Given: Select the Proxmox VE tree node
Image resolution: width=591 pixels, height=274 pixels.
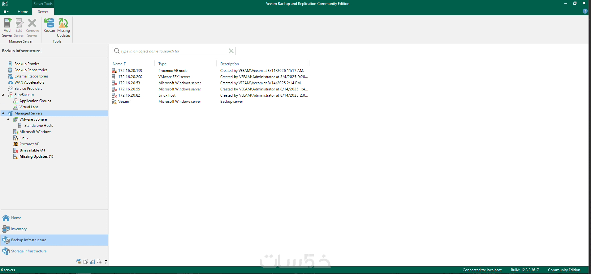Looking at the screenshot, I should 29,144.
